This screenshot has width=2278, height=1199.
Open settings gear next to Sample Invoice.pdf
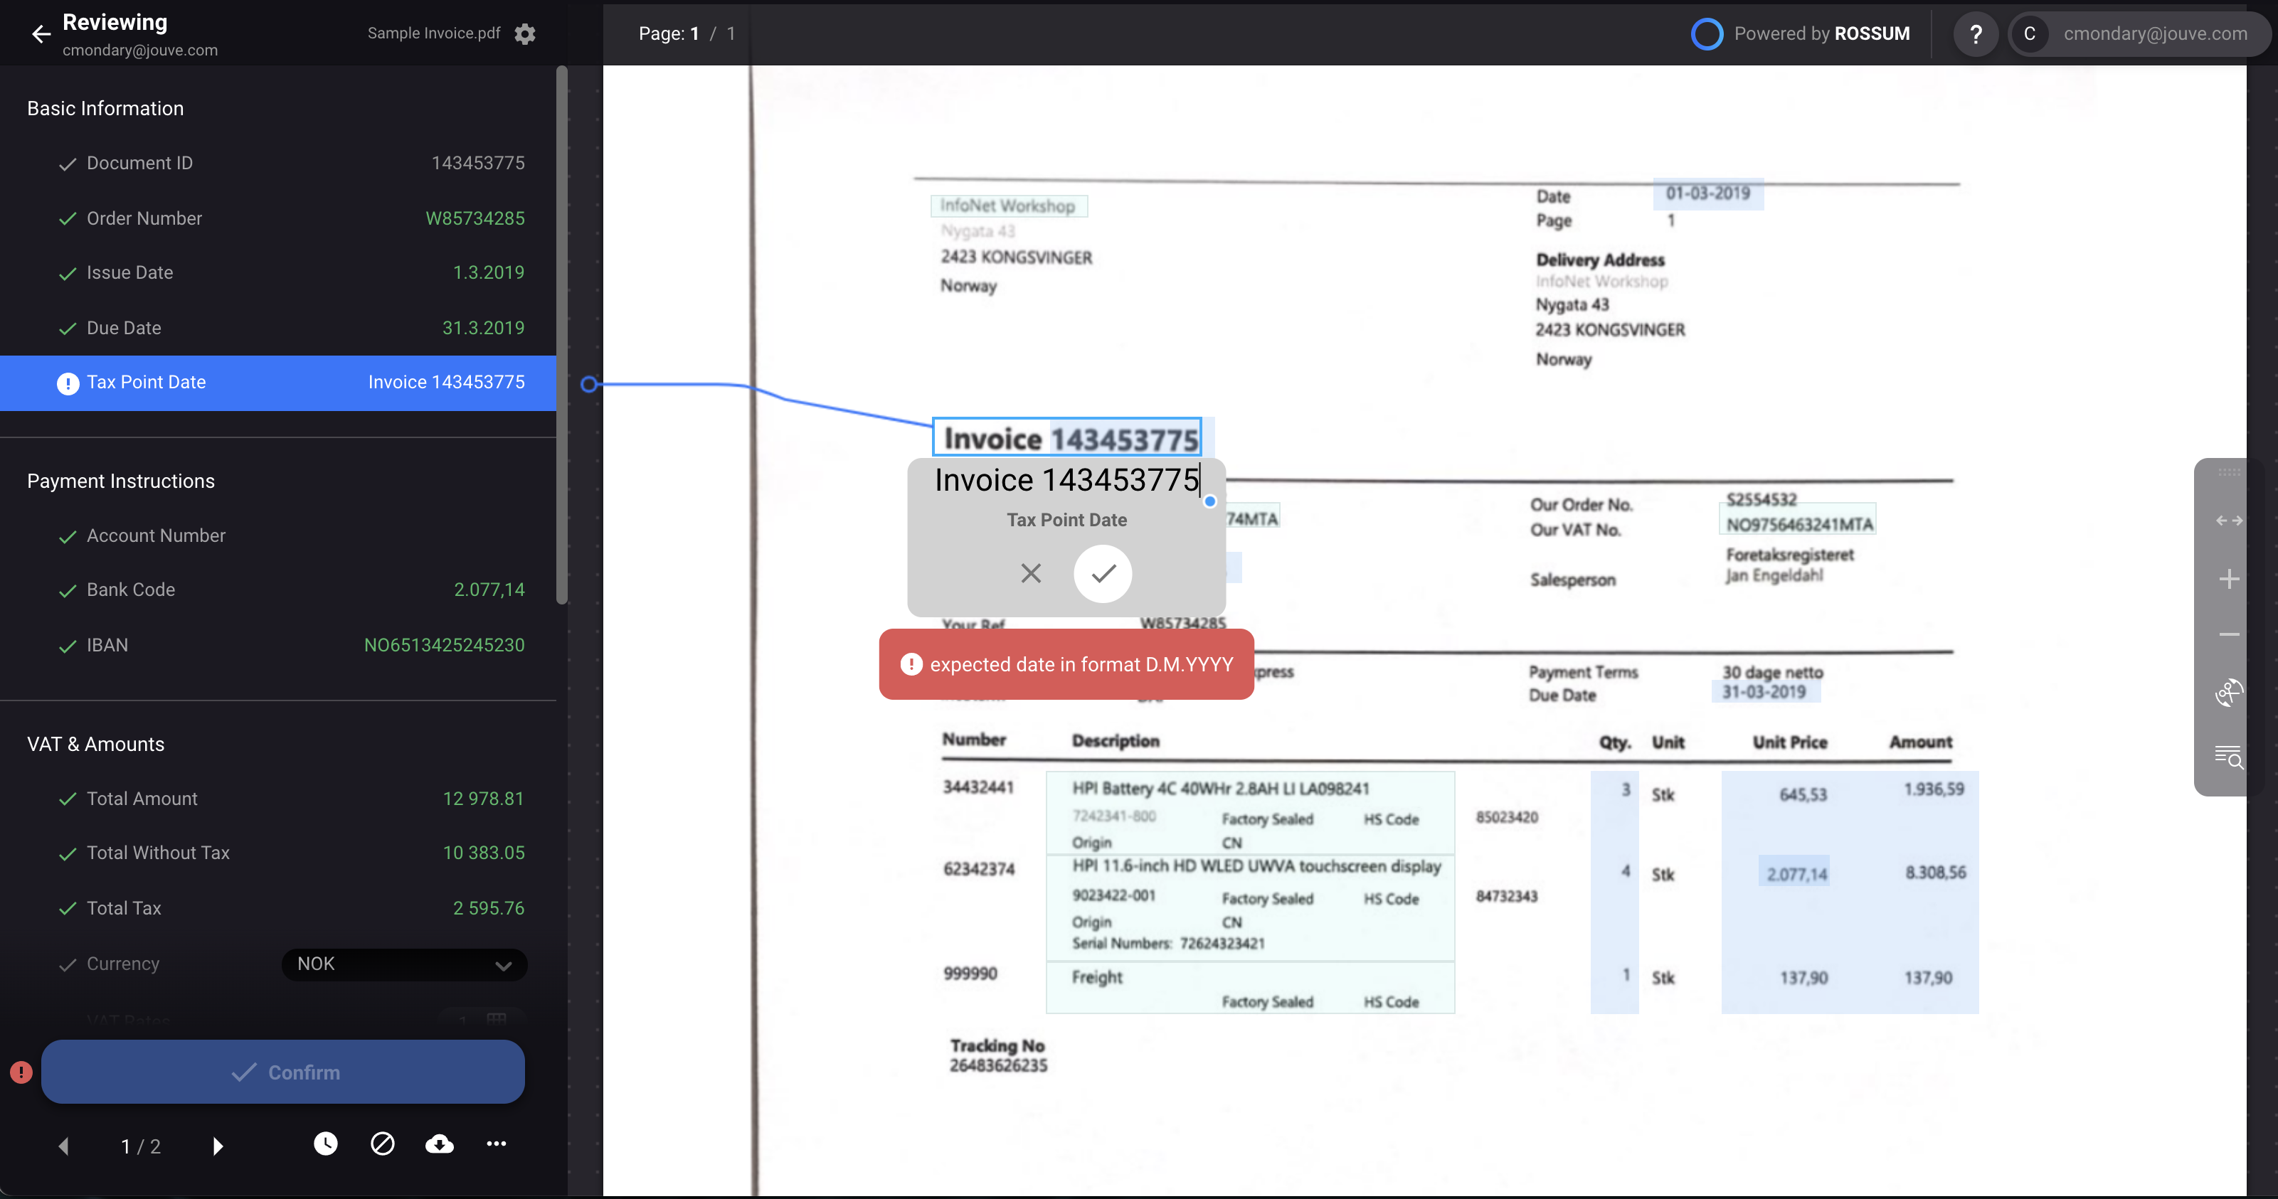pos(525,33)
